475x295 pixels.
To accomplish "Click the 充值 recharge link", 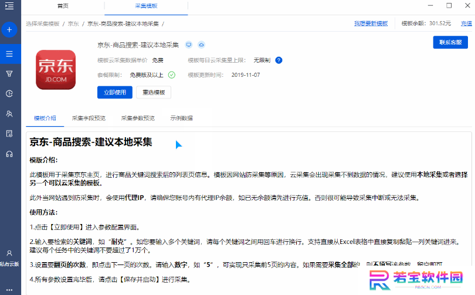I will click(x=467, y=23).
